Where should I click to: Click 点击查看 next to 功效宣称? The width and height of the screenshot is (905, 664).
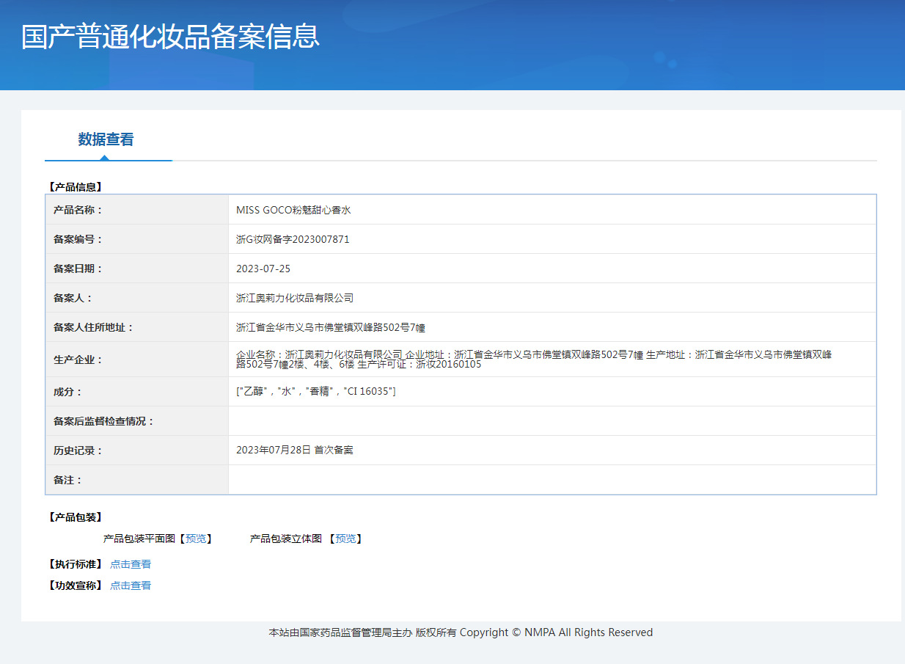131,585
